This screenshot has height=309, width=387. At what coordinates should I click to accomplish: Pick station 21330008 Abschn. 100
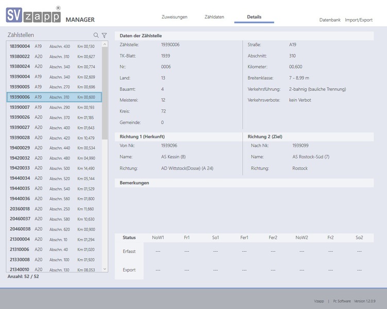pyautogui.click(x=54, y=260)
